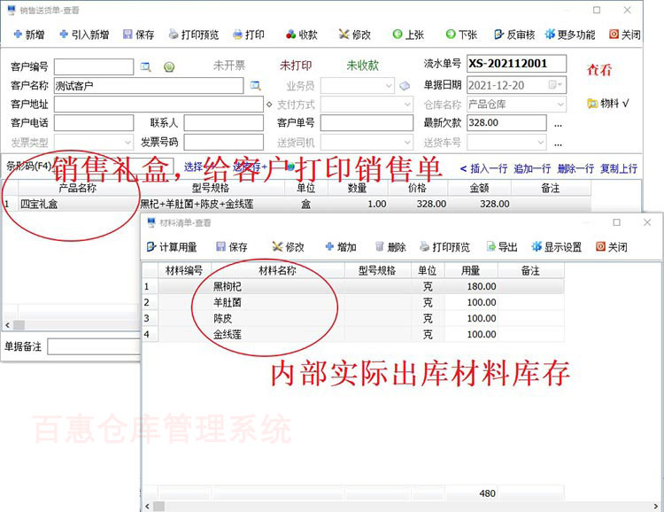Go to next record with 下张
The height and width of the screenshot is (512, 664).
[x=461, y=35]
